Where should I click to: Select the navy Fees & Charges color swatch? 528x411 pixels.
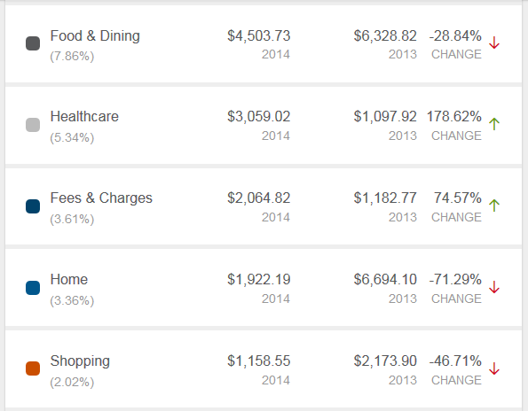[33, 206]
